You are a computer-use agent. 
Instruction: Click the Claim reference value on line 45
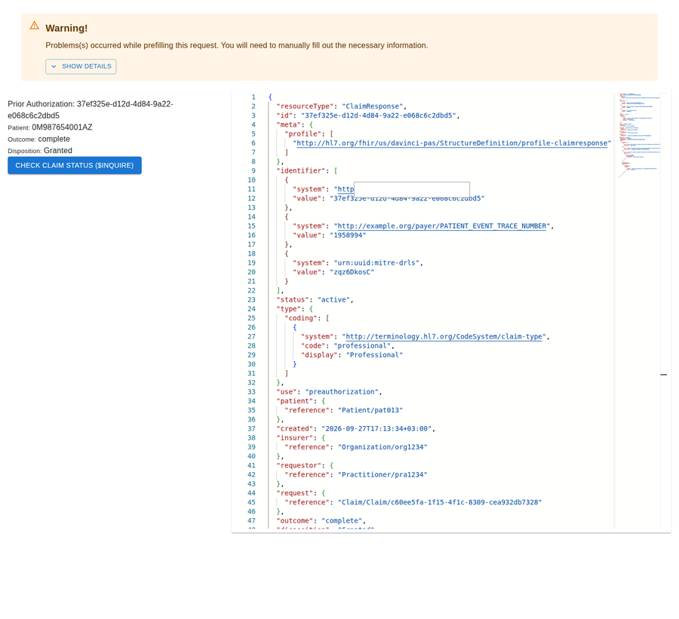click(x=440, y=502)
